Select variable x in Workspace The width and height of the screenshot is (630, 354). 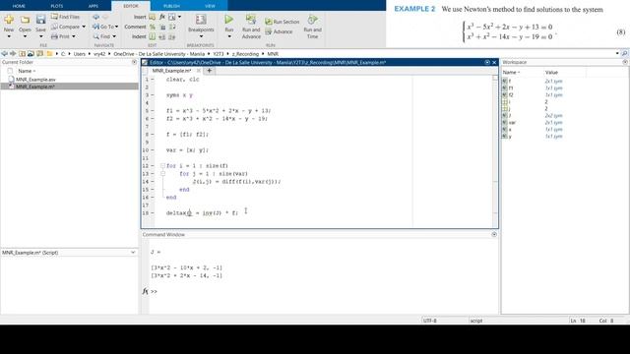pyautogui.click(x=510, y=129)
